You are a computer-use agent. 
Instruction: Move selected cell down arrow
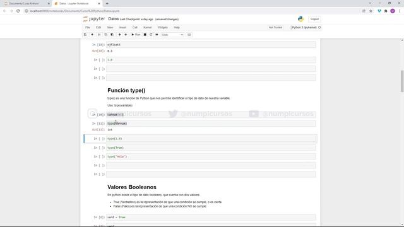pyautogui.click(x=126, y=35)
